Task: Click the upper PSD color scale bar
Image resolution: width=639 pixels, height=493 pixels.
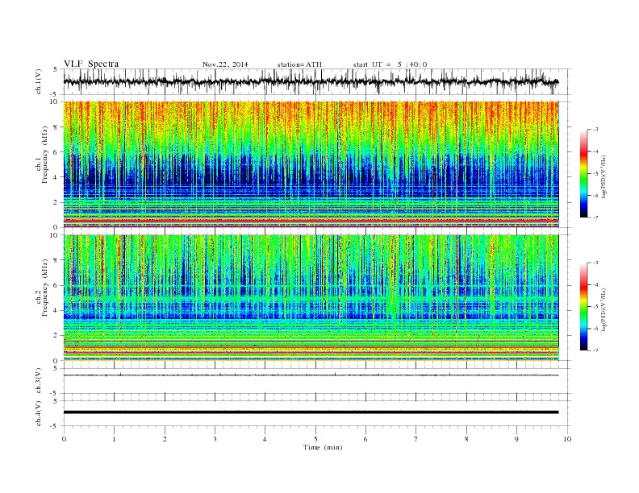Action: pyautogui.click(x=583, y=173)
